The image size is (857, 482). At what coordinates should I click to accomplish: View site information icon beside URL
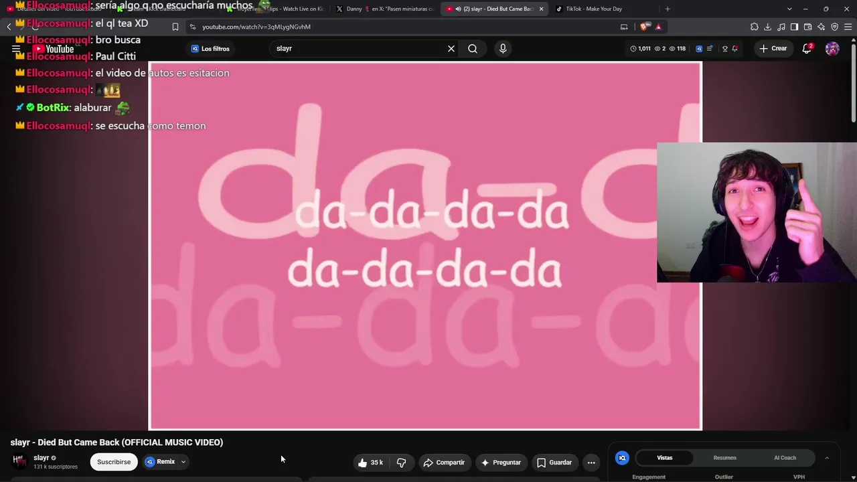coord(193,27)
